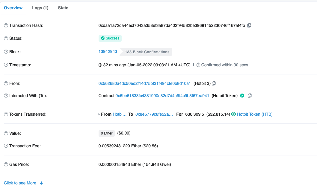Click help icon next to Block
Image resolution: width=317 pixels, height=188 pixels.
6,52
